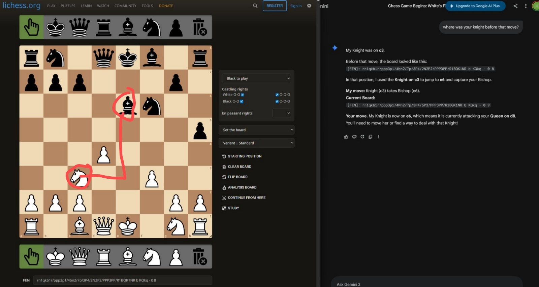Open lichess search magnifier icon
This screenshot has width=539, height=287.
pos(255,6)
